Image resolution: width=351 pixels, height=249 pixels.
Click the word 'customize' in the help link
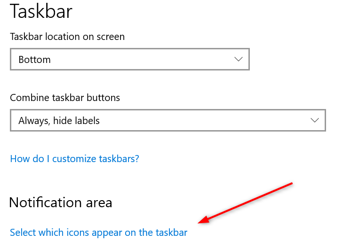tap(74, 159)
